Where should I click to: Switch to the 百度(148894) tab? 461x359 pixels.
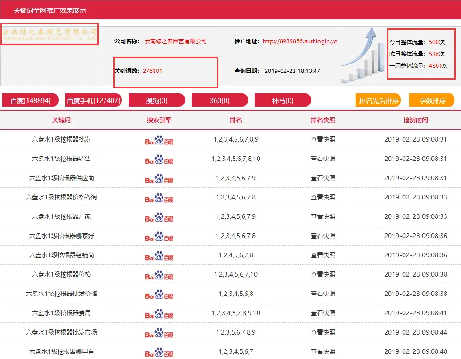[30, 100]
